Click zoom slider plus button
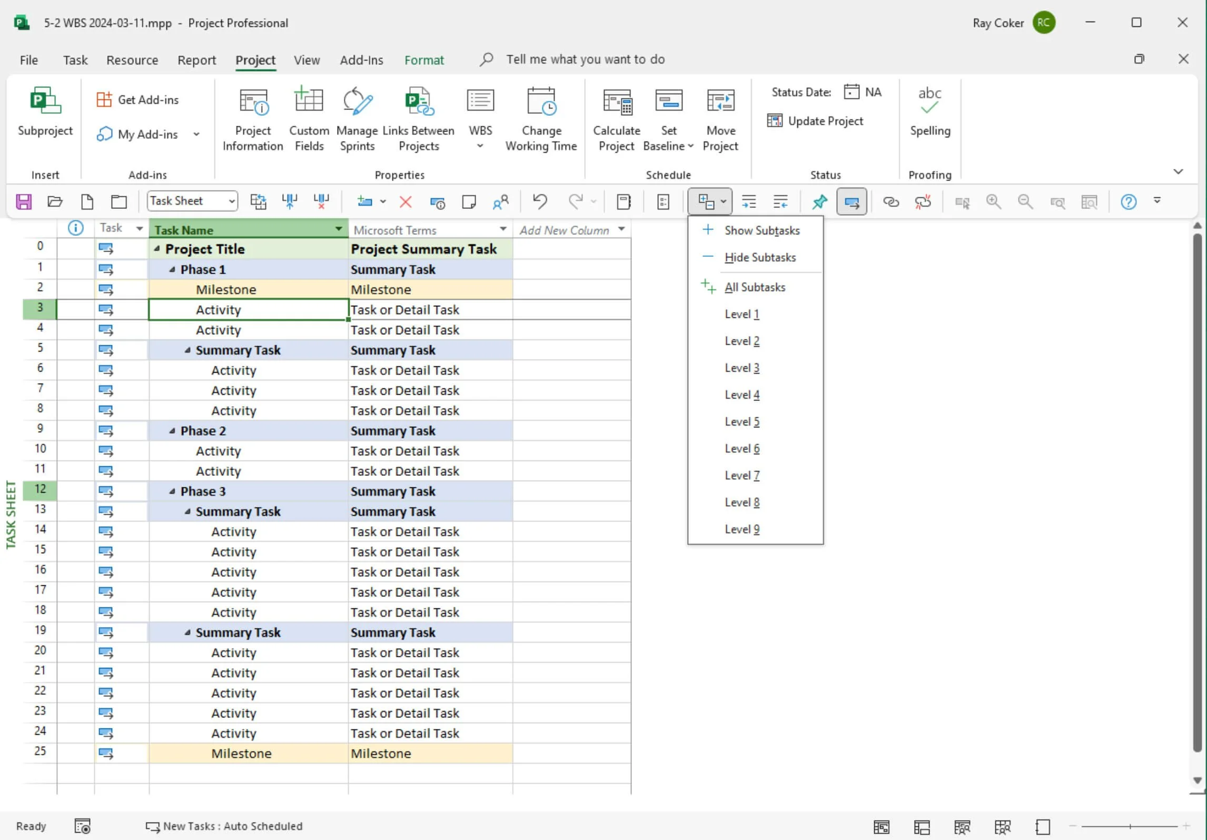This screenshot has height=840, width=1207. 1186,826
